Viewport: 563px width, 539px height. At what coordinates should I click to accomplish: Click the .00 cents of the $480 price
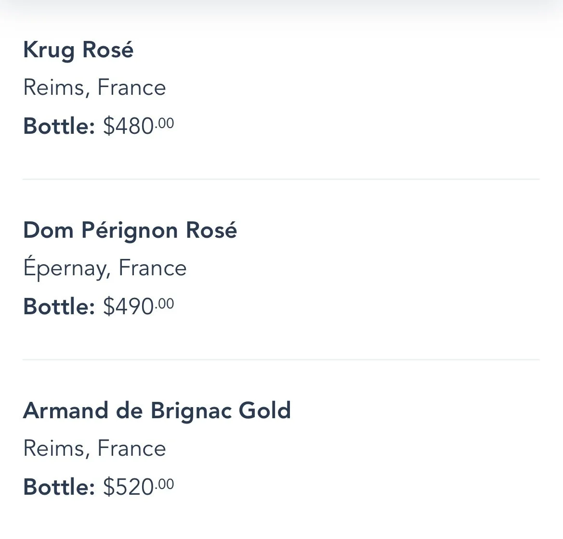(x=165, y=123)
